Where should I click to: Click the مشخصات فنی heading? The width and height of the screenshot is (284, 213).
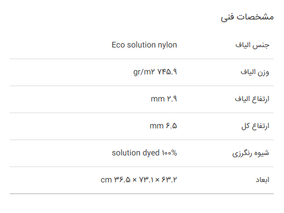tap(247, 17)
